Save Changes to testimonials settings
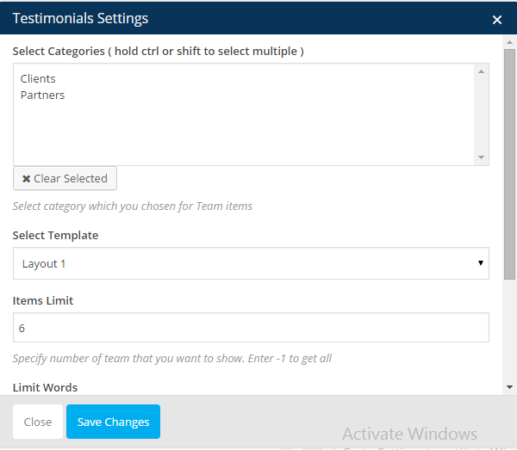 (x=113, y=422)
